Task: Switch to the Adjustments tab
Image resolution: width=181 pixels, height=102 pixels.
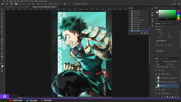Action: (x=164, y=24)
